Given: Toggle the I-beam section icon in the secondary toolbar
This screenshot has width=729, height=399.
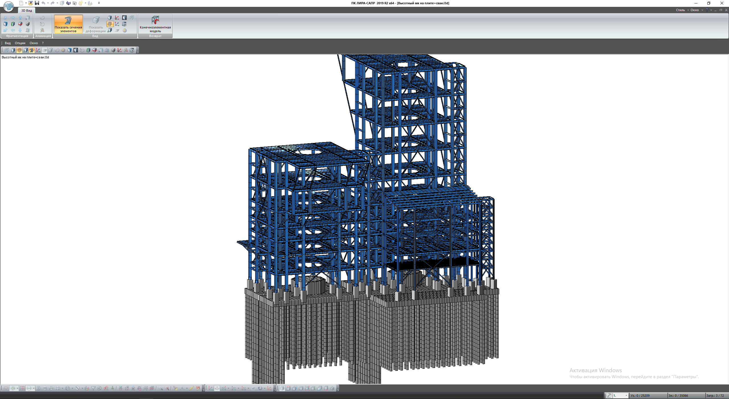Looking at the screenshot, I should click(x=32, y=50).
